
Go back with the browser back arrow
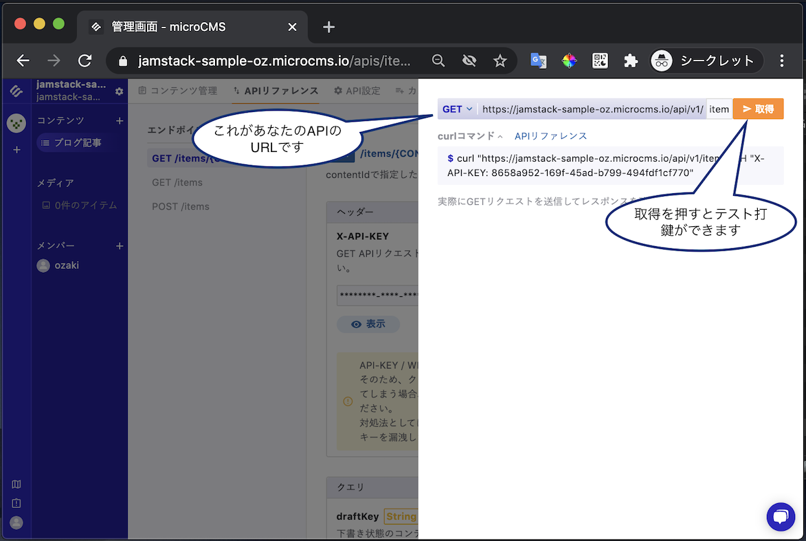coord(23,60)
